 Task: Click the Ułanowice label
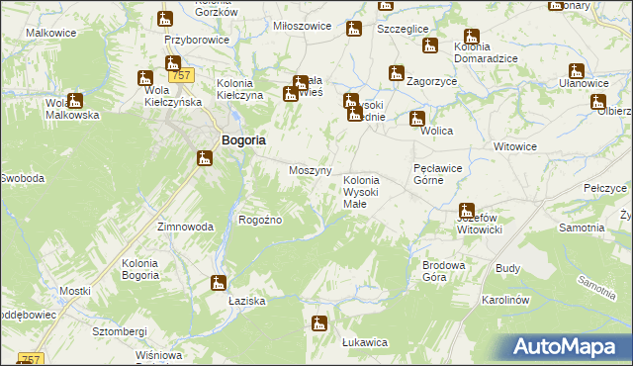(x=584, y=83)
